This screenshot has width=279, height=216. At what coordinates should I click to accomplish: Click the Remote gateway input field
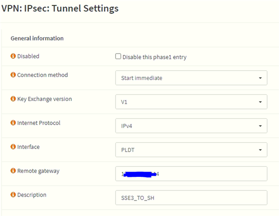coord(191,174)
